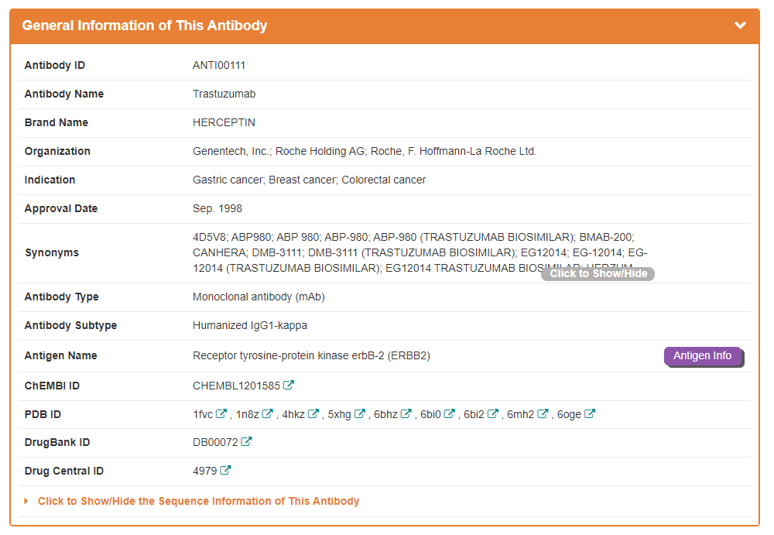Expand the Sequence Information section
The image size is (774, 535).
pos(198,501)
